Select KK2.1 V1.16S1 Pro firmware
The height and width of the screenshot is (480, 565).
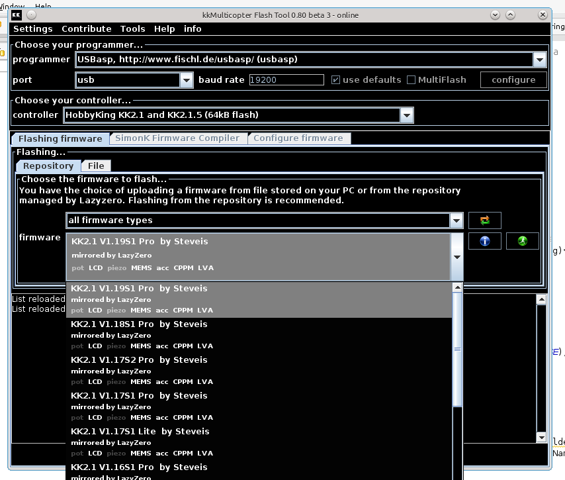[x=259, y=470]
